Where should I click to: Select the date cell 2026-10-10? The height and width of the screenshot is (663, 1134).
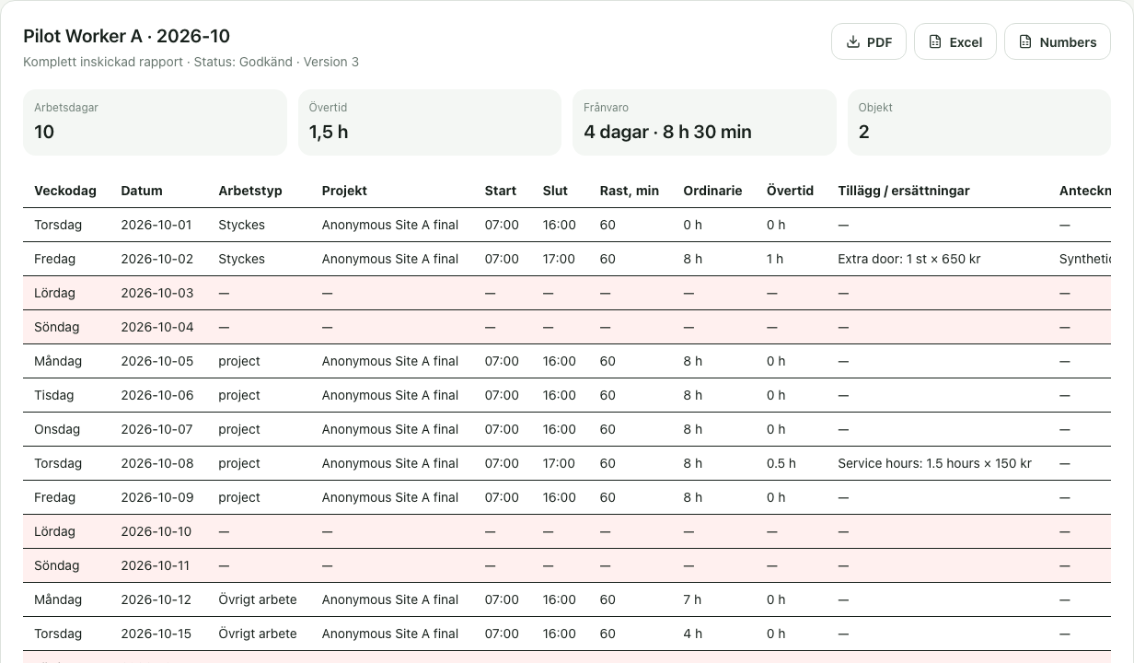[x=156, y=531]
